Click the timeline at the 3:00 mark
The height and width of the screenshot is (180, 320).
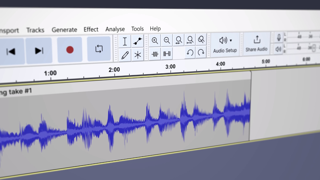(170, 69)
